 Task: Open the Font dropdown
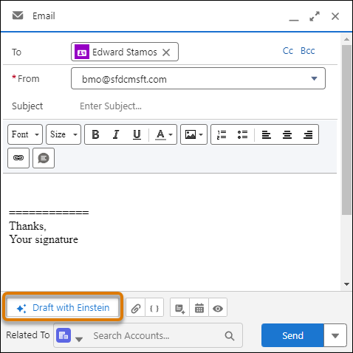pos(25,134)
